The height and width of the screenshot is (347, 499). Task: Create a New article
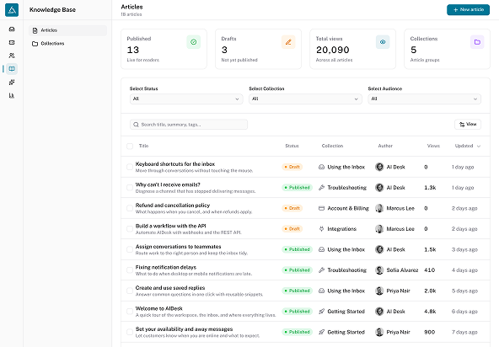468,10
